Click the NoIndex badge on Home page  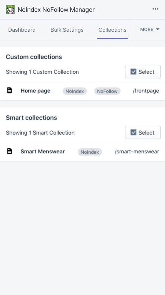point(75,91)
